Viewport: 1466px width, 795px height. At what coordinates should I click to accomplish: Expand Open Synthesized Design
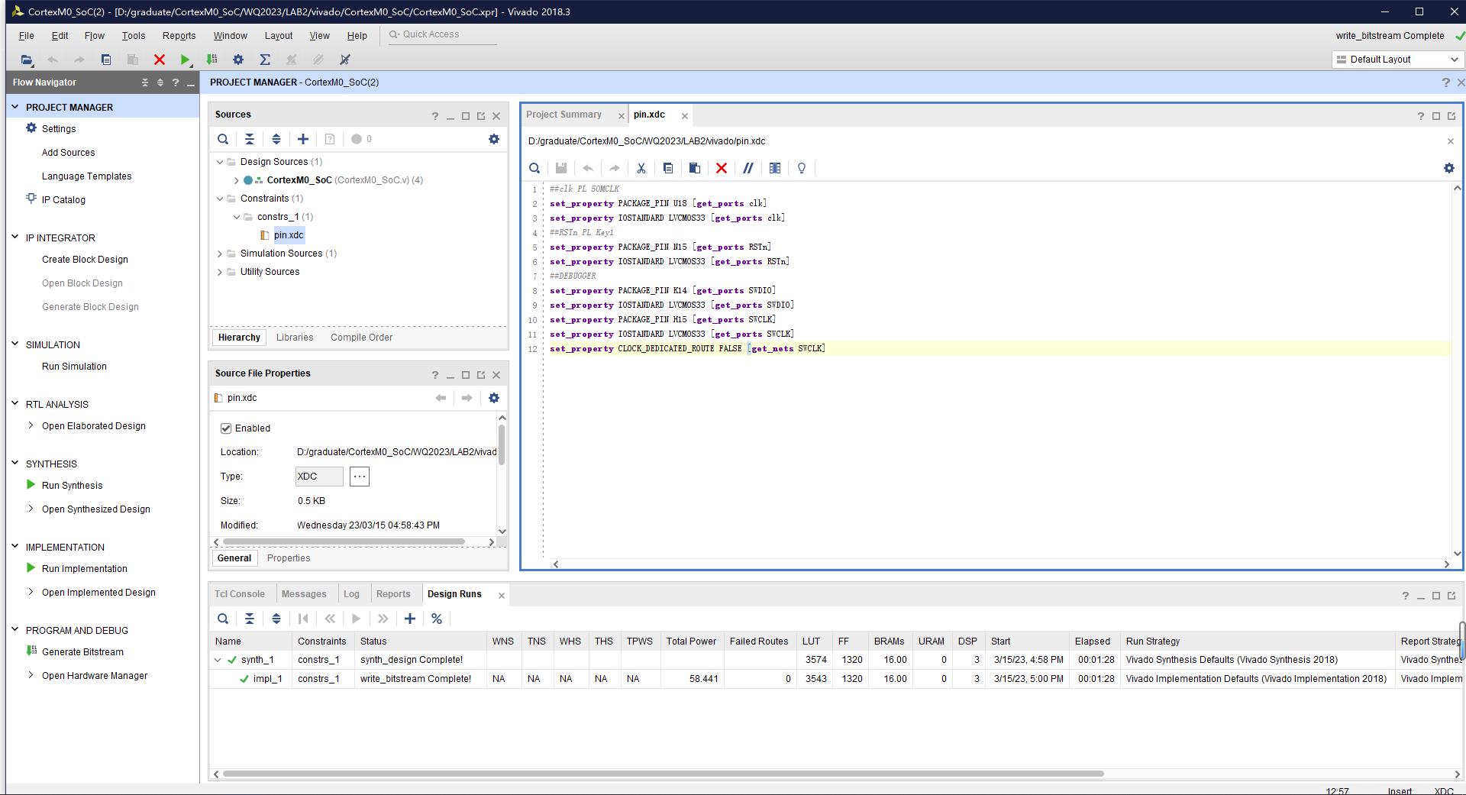[x=31, y=509]
